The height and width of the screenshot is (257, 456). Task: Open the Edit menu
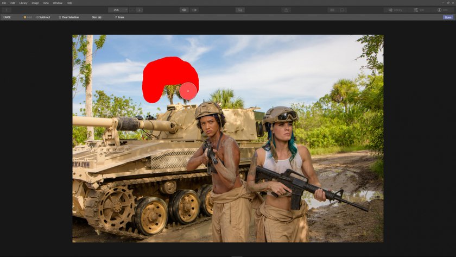pos(13,3)
